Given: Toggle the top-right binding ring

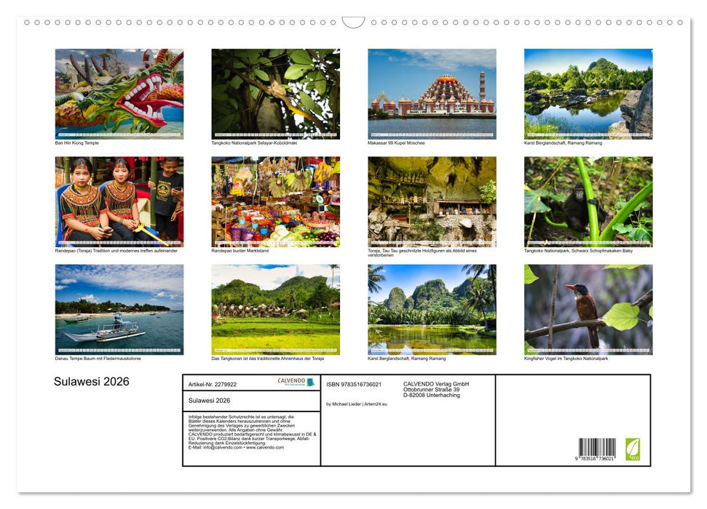Looking at the screenshot, I should pyautogui.click(x=682, y=21).
